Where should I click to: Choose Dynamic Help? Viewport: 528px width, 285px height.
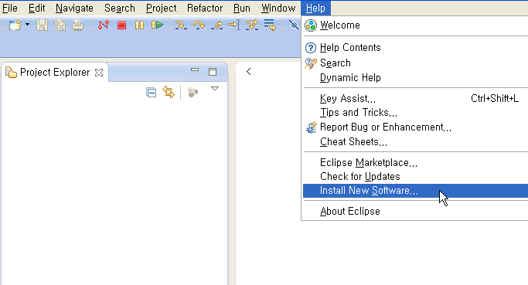pos(416,78)
